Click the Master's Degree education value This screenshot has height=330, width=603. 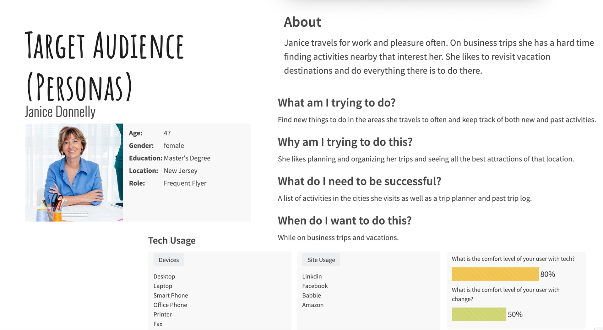pos(187,158)
